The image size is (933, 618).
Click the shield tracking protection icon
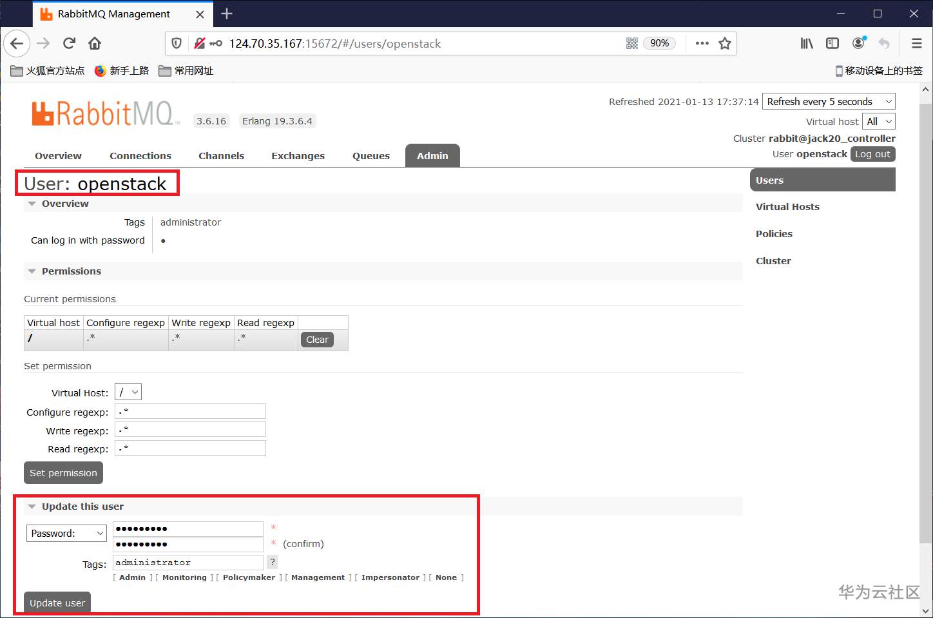(x=177, y=43)
